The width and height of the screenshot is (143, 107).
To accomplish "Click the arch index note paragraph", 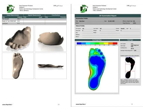I will [x=130, y=82].
